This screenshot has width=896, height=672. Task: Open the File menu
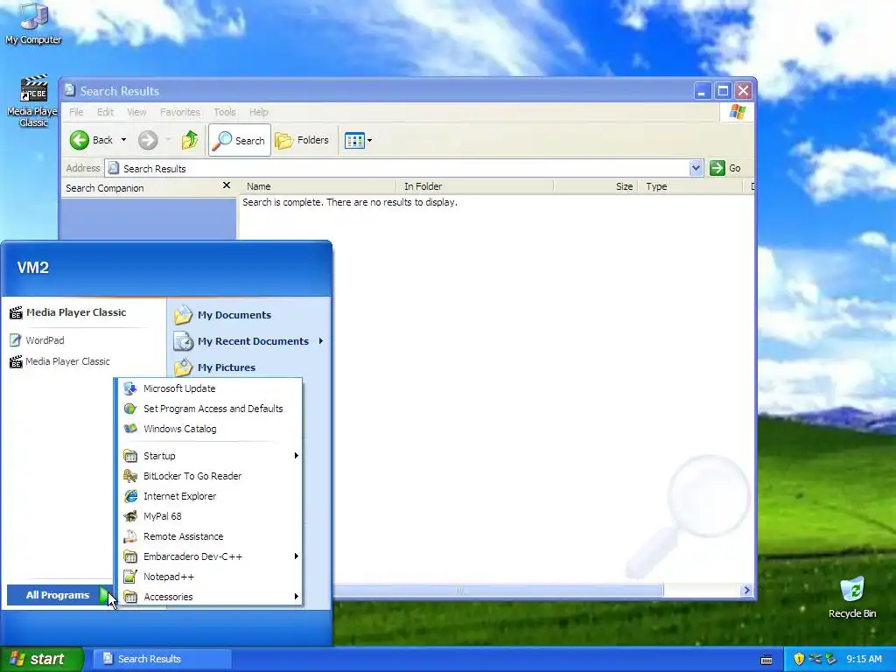click(x=76, y=112)
